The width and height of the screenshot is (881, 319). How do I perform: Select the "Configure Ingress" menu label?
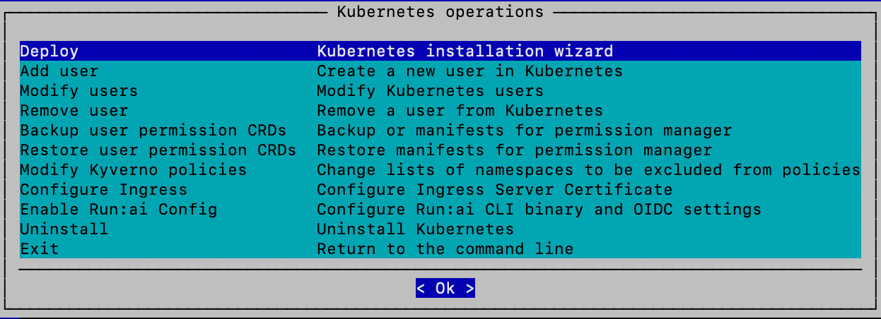pos(103,190)
